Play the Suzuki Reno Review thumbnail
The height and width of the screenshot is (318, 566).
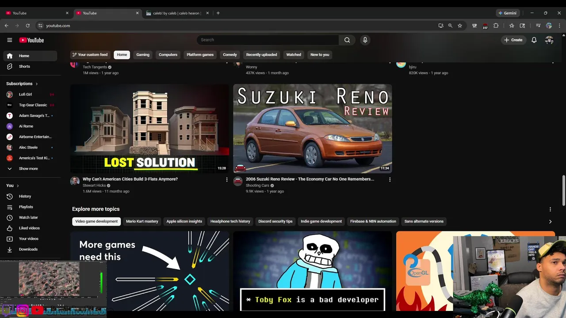(312, 129)
